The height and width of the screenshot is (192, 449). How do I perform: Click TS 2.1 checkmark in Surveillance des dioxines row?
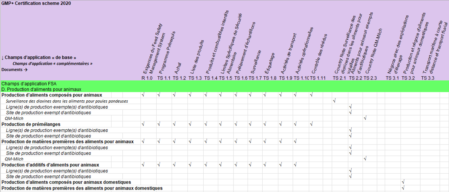coord(334,101)
